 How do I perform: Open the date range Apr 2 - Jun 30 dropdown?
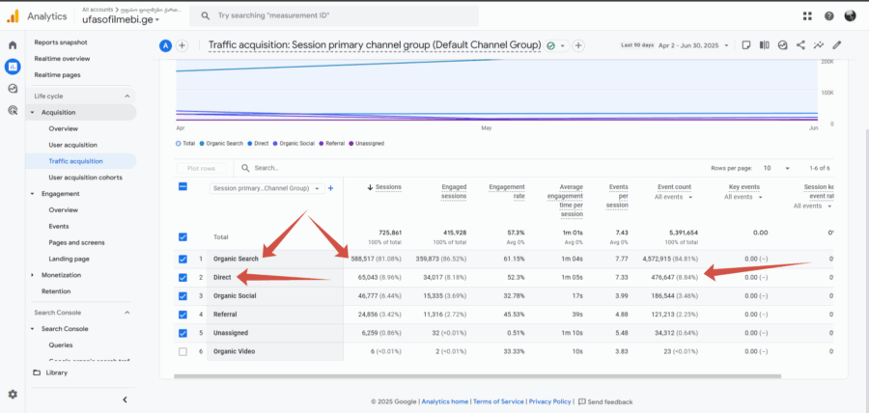coord(694,45)
